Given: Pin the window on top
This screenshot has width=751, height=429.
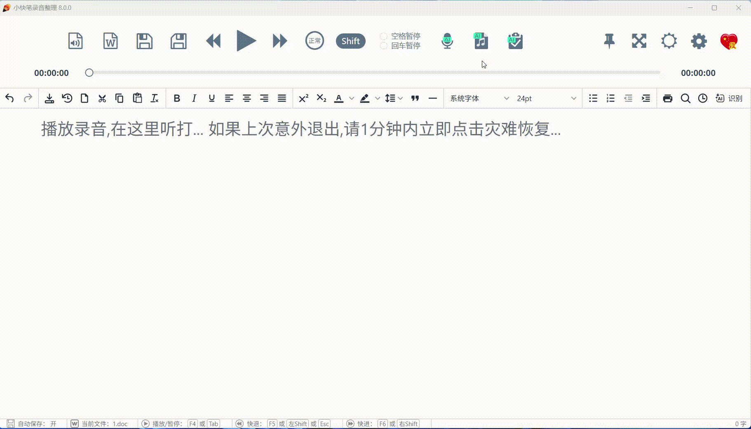Looking at the screenshot, I should point(609,41).
